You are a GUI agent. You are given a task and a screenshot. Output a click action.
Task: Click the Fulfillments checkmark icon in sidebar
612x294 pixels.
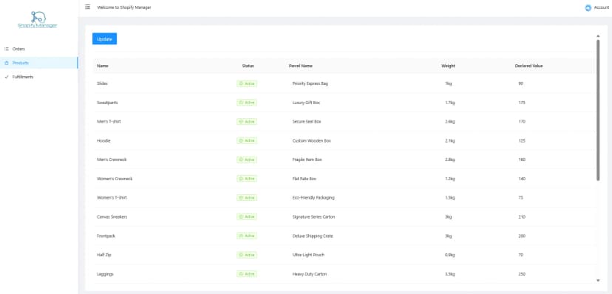coord(6,77)
